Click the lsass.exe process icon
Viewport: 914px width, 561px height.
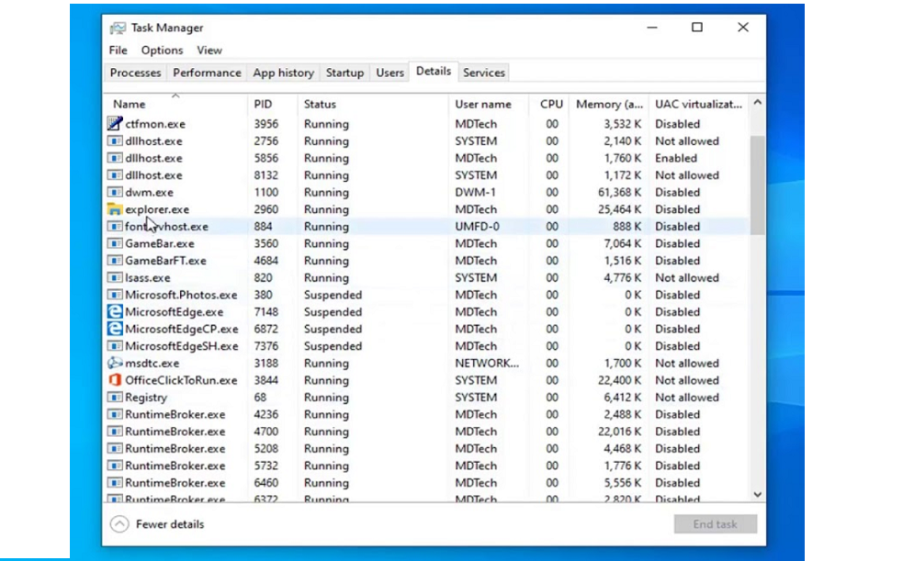(x=115, y=278)
